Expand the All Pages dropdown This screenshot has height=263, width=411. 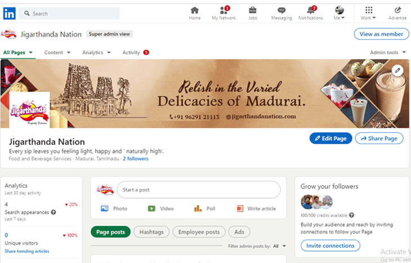[18, 52]
